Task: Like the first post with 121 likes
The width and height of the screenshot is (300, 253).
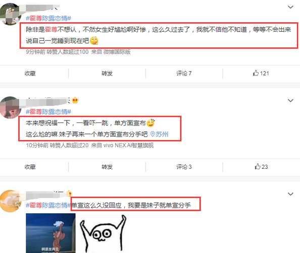Action: coord(261,73)
